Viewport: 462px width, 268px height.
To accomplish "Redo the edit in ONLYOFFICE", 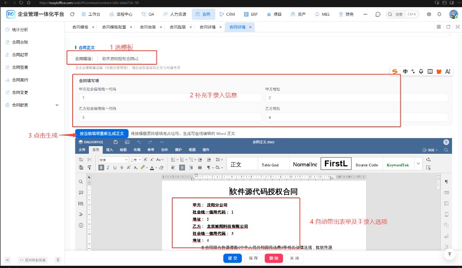I will 150,142.
